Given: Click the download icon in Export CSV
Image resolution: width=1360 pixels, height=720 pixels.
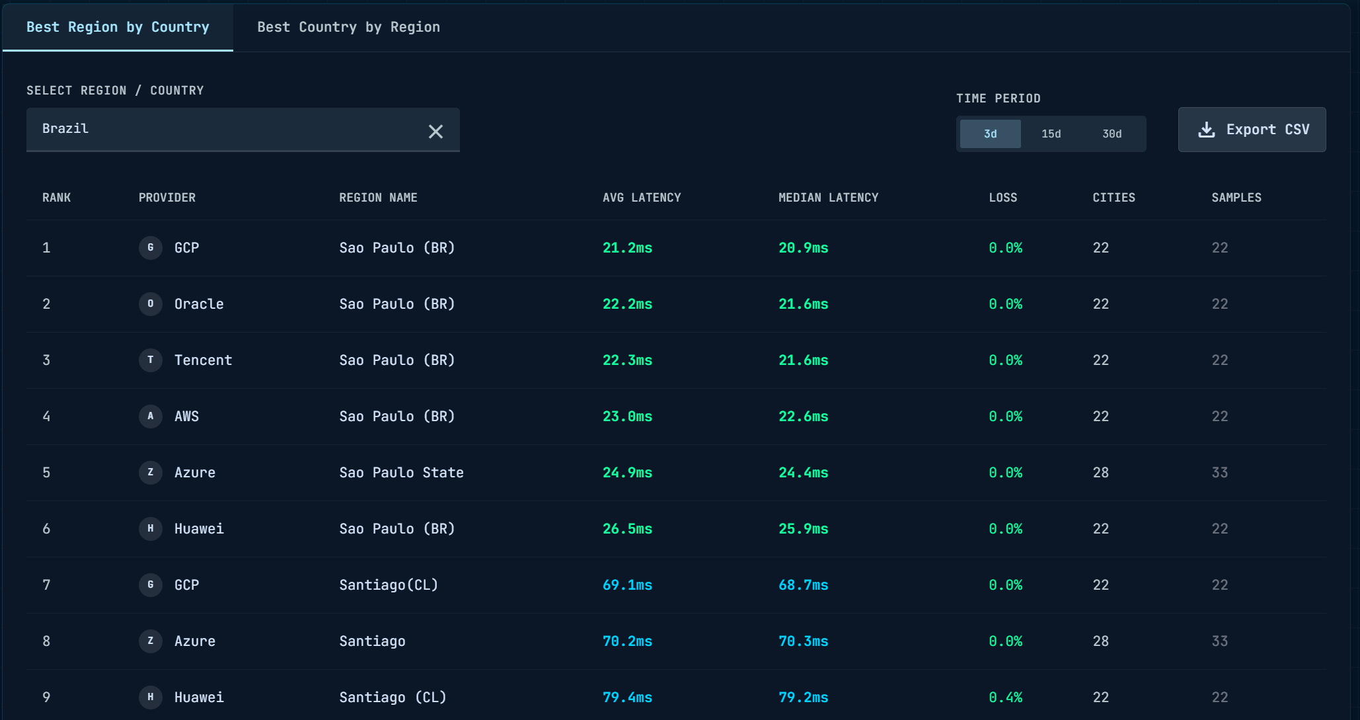Looking at the screenshot, I should click(x=1207, y=130).
